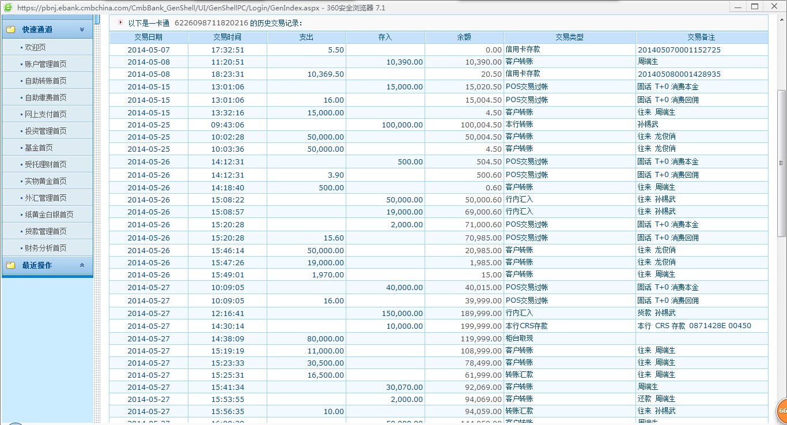787x425 pixels.
Task: Collapse the 快速通道 panel with chevron
Action: [x=82, y=29]
